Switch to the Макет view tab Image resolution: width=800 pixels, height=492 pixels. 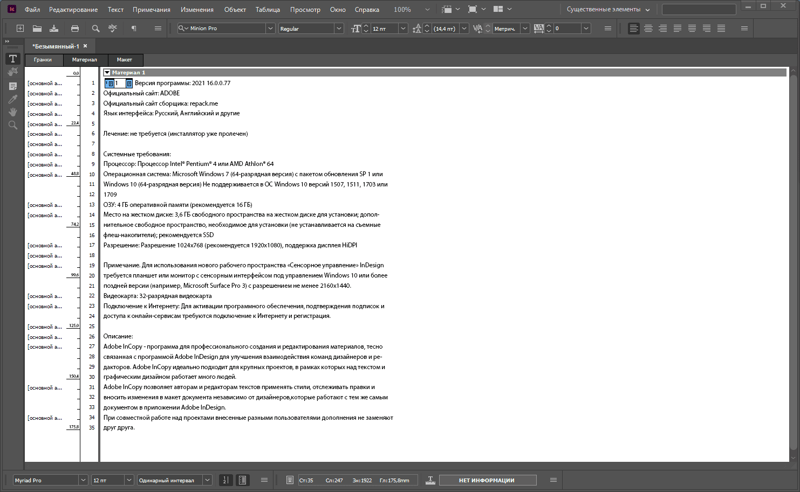pos(125,60)
